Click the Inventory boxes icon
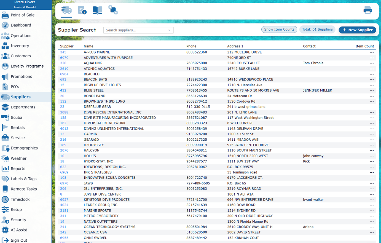This screenshot has width=381, height=243. [5, 46]
